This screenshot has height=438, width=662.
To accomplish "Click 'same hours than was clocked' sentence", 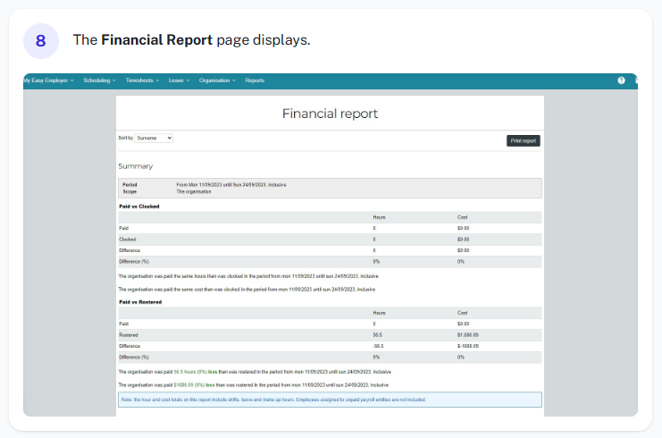I will point(248,276).
